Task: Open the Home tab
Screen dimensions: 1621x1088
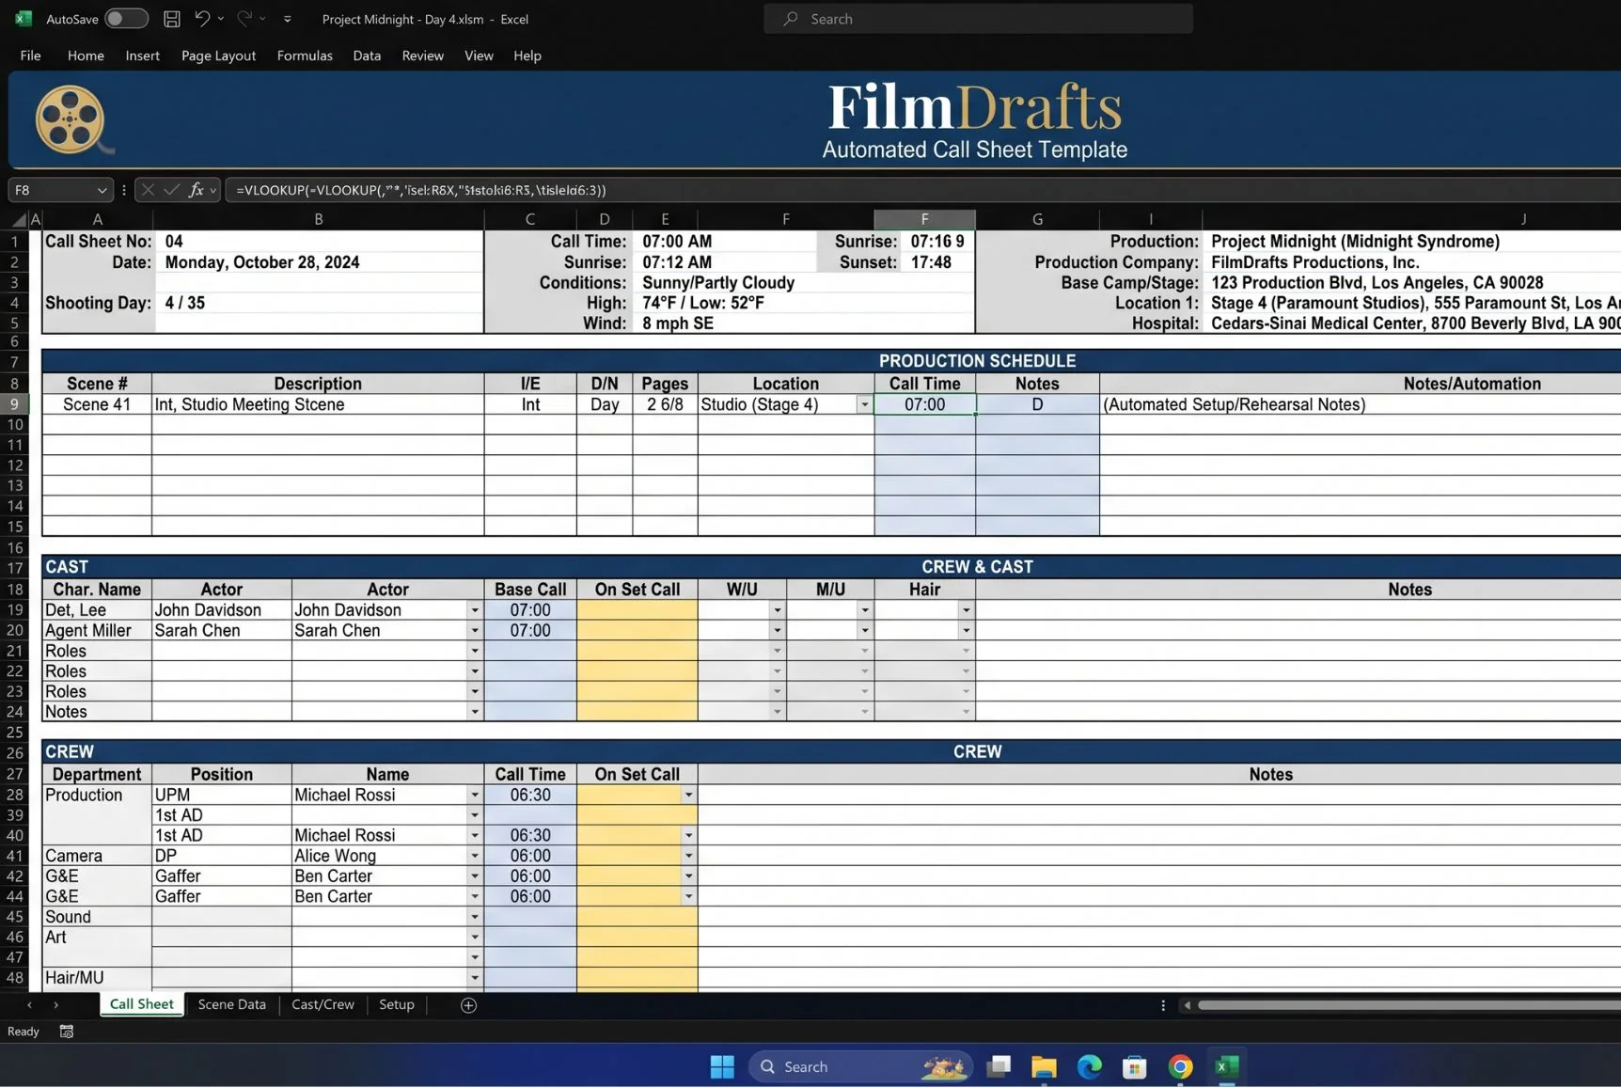Action: click(x=86, y=55)
